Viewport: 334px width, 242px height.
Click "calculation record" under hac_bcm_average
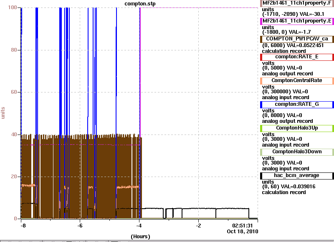click(x=284, y=192)
